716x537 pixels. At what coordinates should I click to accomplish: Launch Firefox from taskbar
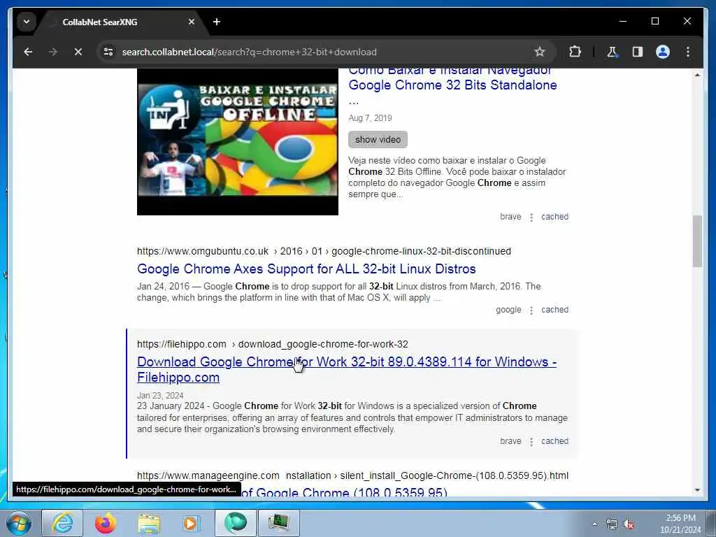click(106, 523)
